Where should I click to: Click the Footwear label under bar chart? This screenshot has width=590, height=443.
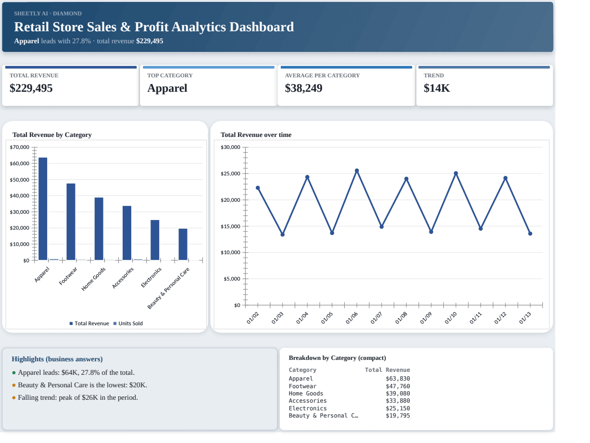(x=68, y=276)
